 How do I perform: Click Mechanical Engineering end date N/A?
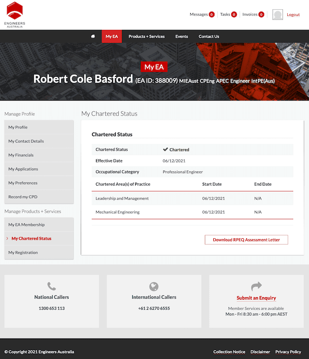click(258, 212)
